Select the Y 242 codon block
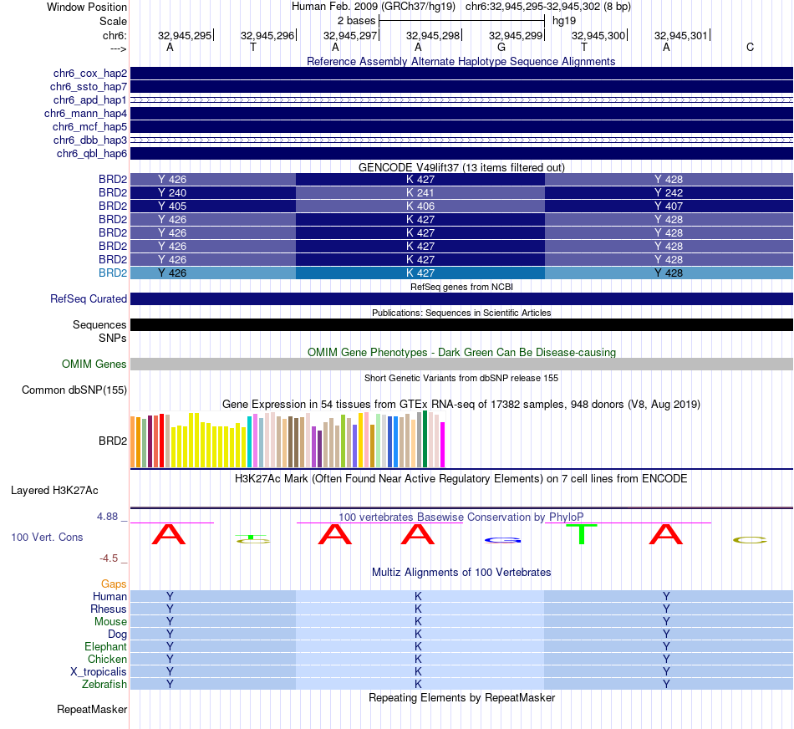The height and width of the screenshot is (729, 794). pyautogui.click(x=669, y=192)
